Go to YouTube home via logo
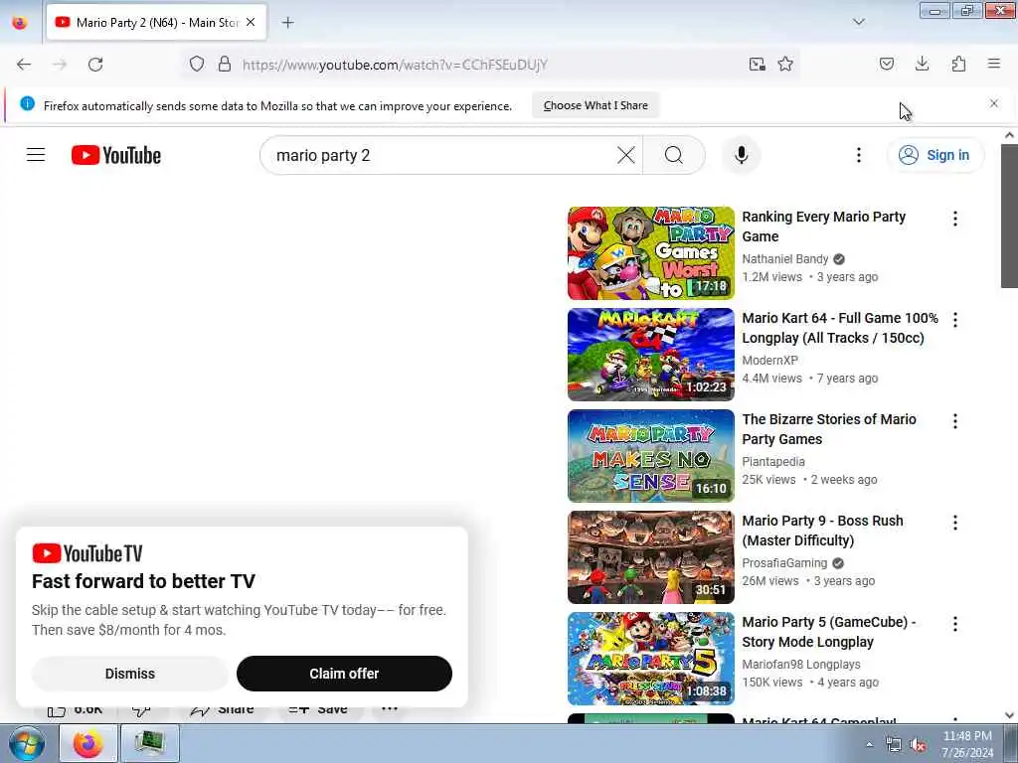Image resolution: width=1018 pixels, height=763 pixels. (116, 155)
